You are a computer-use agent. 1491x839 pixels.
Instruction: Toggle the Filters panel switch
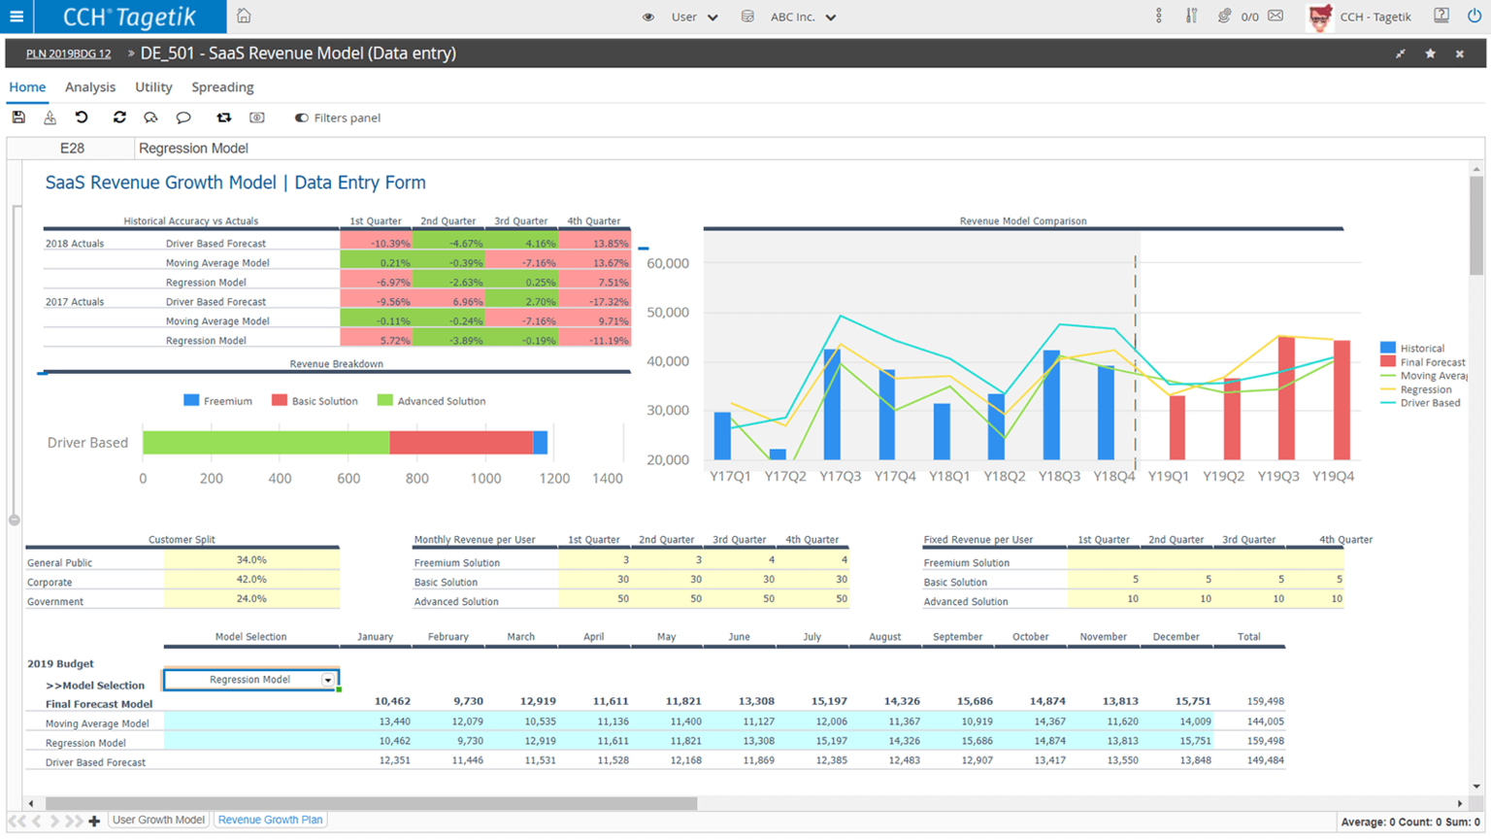click(x=302, y=117)
